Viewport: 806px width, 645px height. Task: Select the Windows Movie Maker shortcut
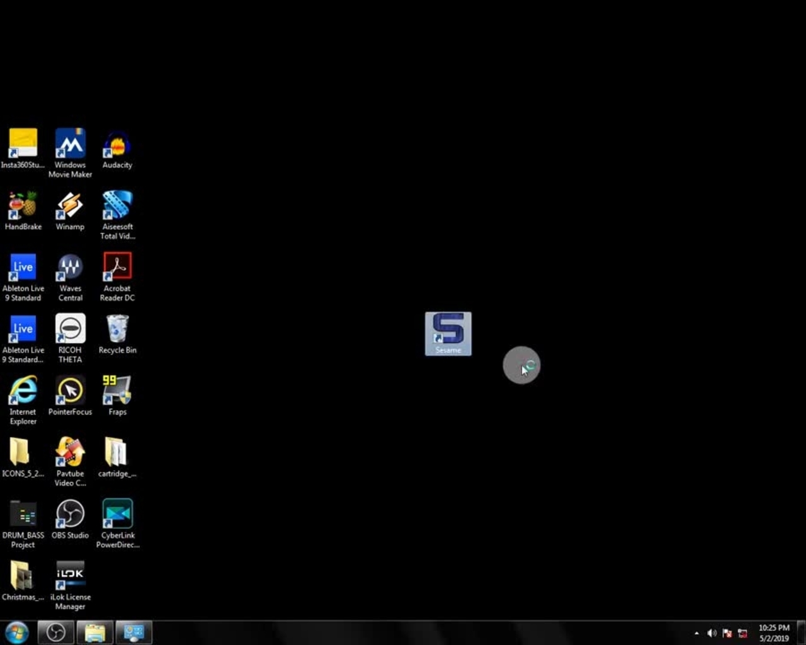(70, 153)
